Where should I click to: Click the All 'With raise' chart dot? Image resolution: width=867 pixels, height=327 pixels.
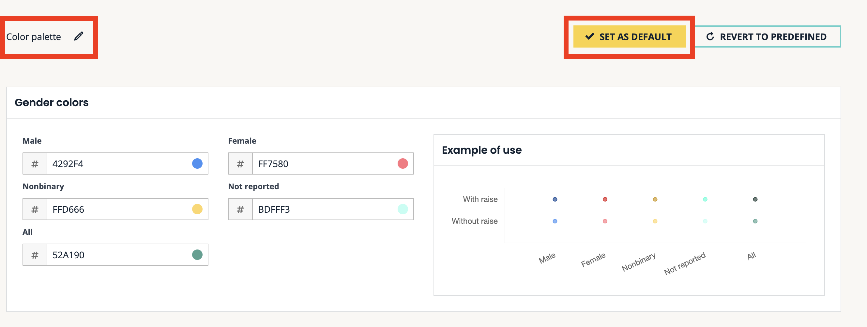point(755,199)
